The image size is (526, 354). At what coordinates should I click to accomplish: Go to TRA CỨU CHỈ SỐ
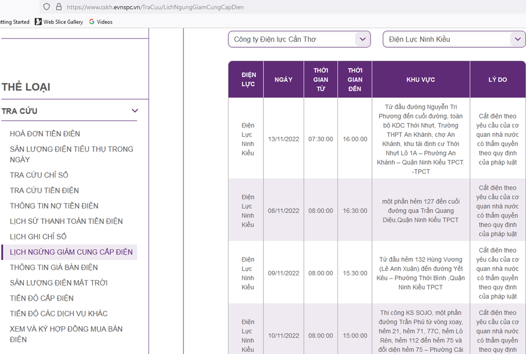[x=39, y=175]
